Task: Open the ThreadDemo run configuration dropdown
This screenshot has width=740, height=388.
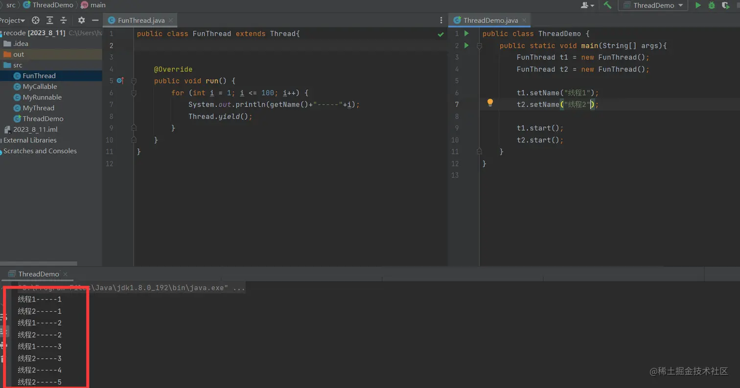Action: tap(653, 5)
